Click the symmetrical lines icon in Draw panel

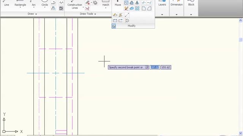54,8
